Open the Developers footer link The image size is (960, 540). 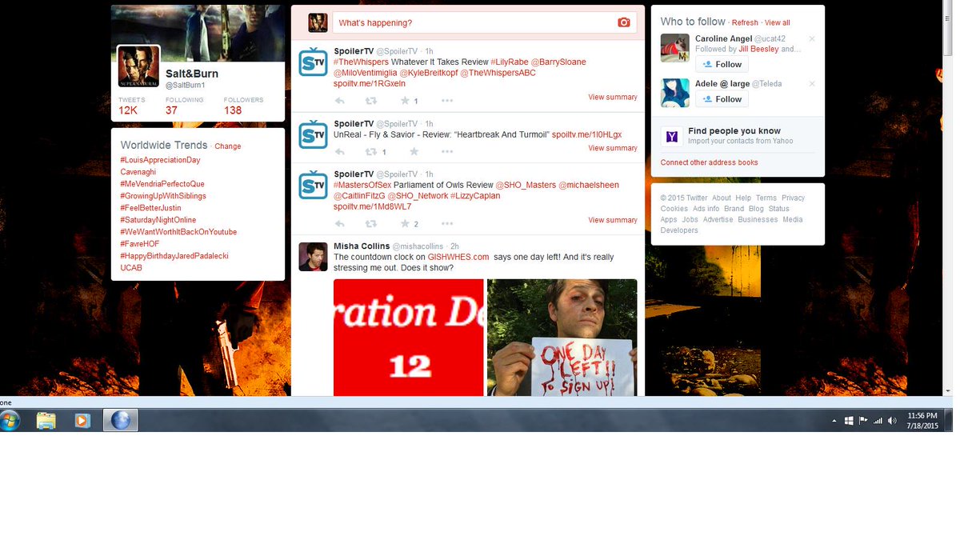[679, 230]
